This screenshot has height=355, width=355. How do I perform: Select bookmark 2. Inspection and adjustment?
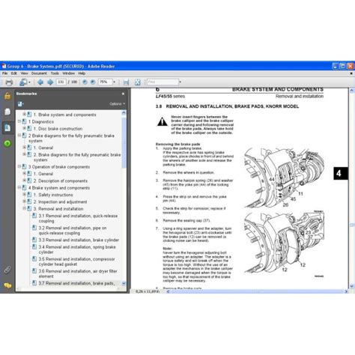60,201
